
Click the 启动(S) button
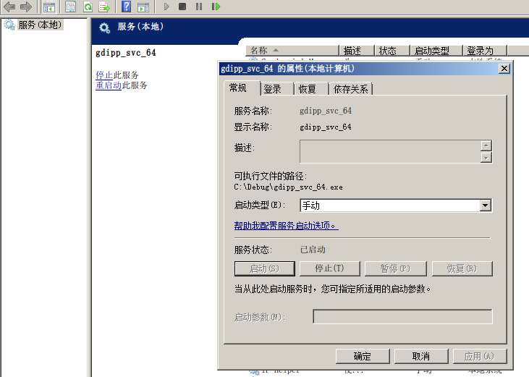(x=265, y=268)
